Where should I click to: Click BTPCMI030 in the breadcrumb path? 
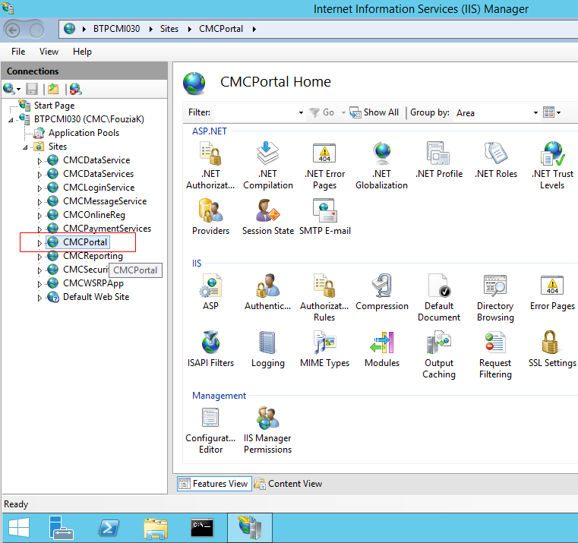116,29
